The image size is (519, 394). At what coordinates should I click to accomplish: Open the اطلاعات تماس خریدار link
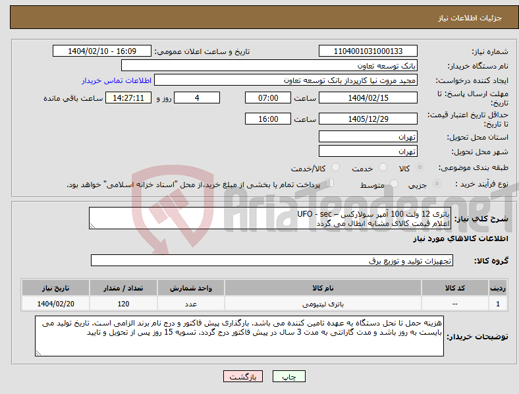tap(117, 80)
